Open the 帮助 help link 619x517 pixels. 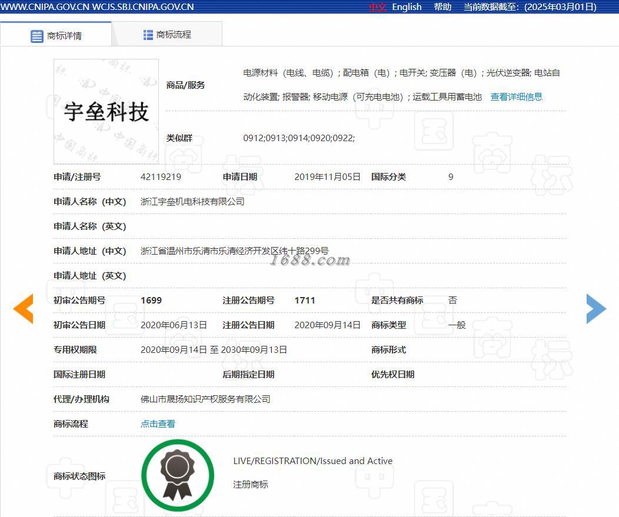(442, 7)
